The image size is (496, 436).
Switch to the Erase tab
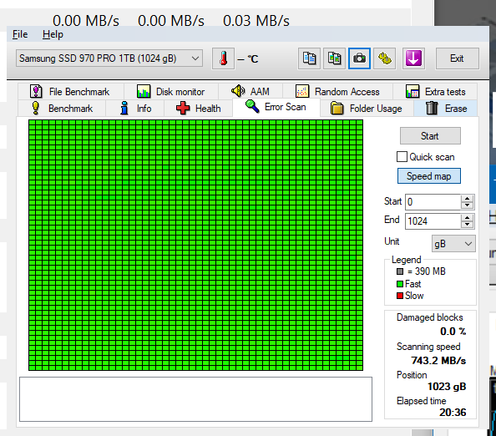click(446, 109)
